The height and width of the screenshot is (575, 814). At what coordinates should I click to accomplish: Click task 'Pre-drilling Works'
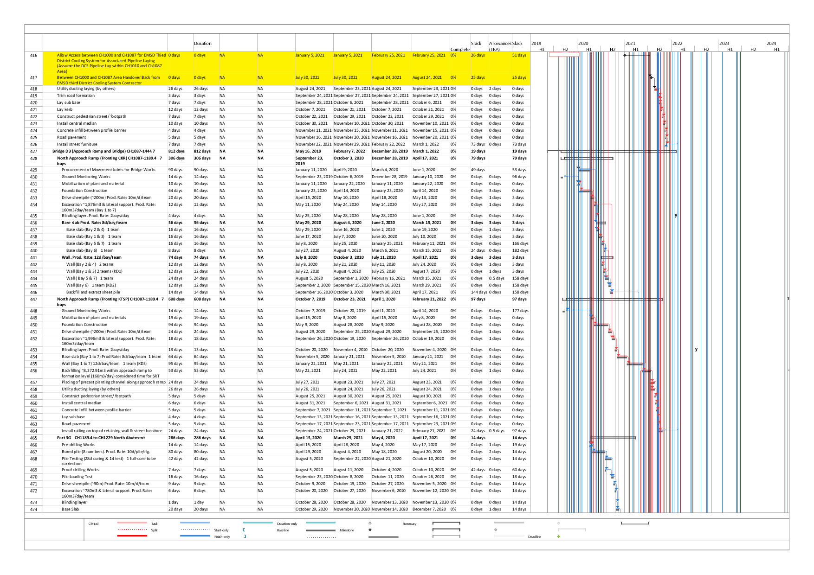coord(78,445)
